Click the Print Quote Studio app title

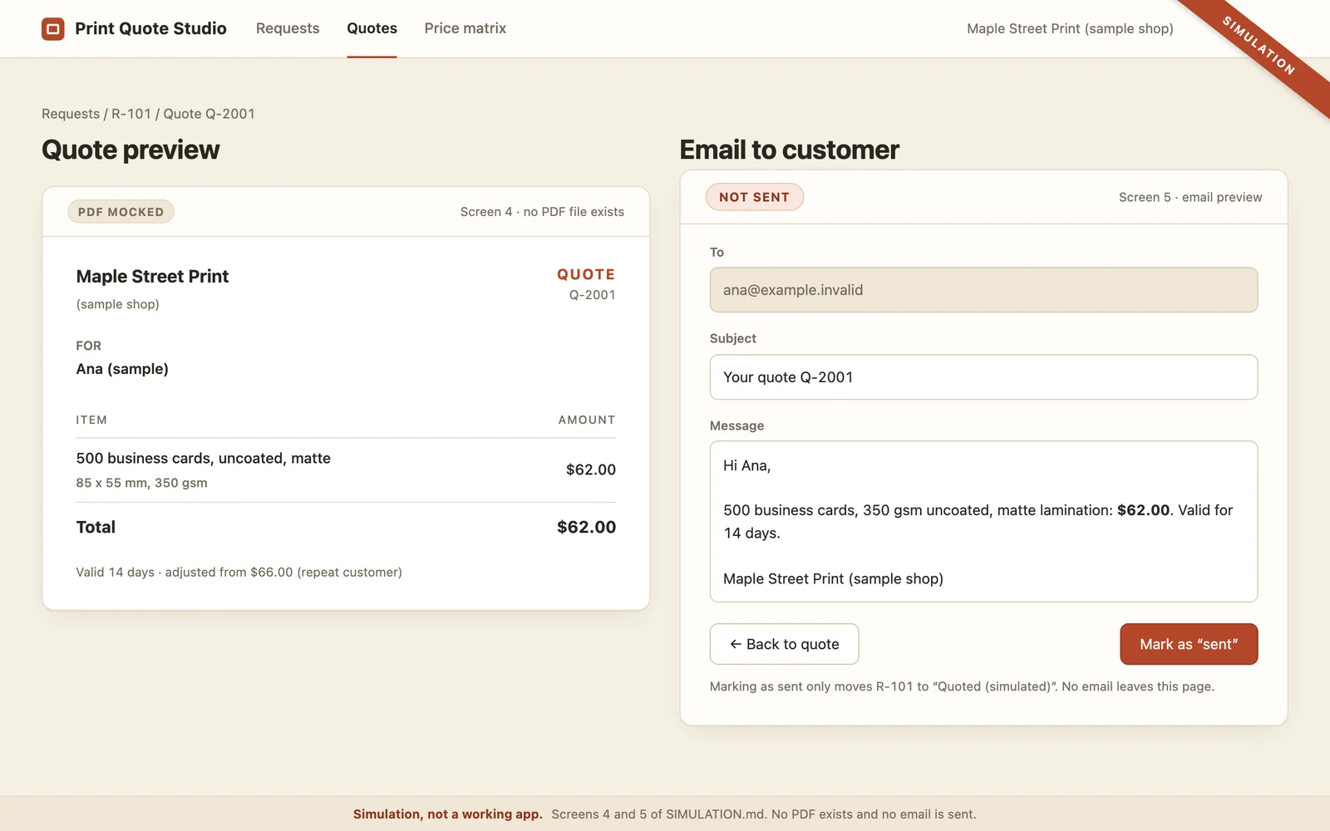coord(150,28)
